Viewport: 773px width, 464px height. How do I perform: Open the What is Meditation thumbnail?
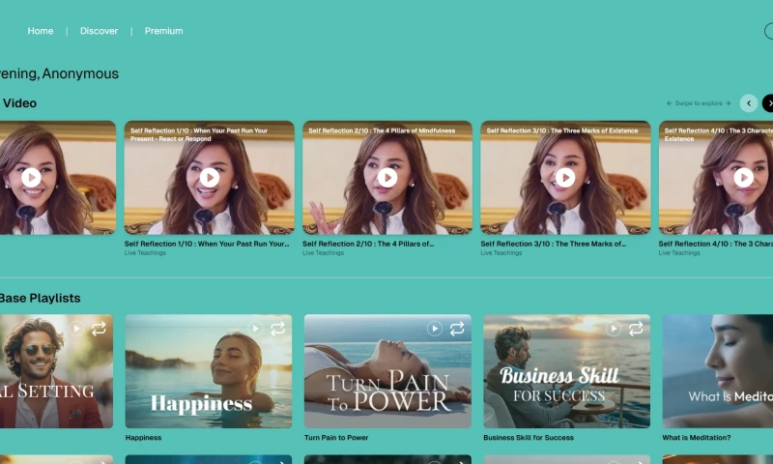coord(718,371)
